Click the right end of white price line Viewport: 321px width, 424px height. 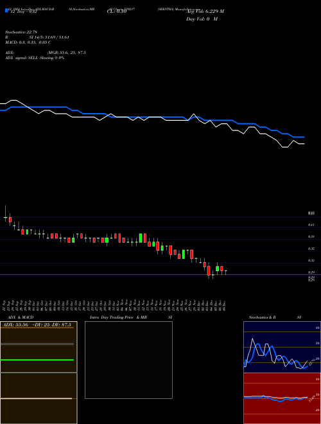pyautogui.click(x=304, y=144)
